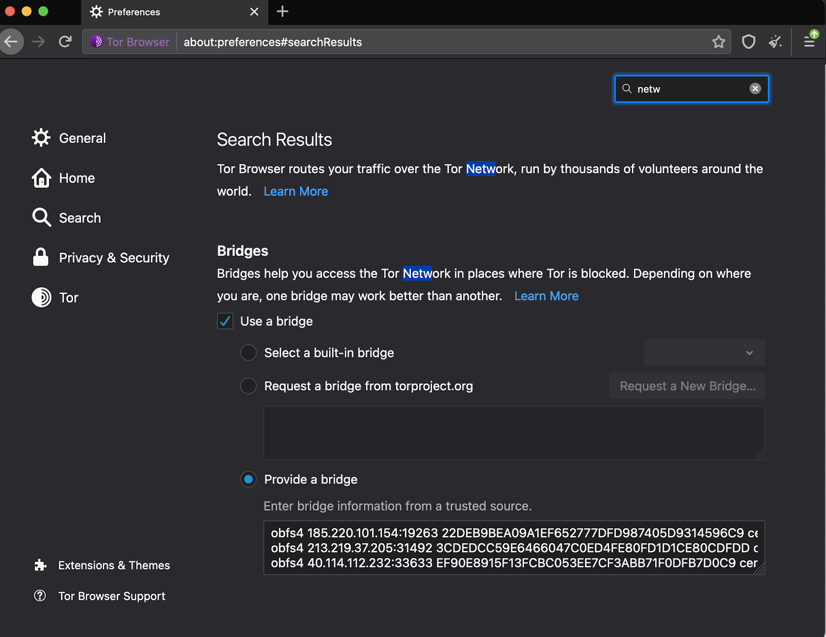Screen dimensions: 826x637
Task: Open a new browser tab
Action: pos(282,11)
